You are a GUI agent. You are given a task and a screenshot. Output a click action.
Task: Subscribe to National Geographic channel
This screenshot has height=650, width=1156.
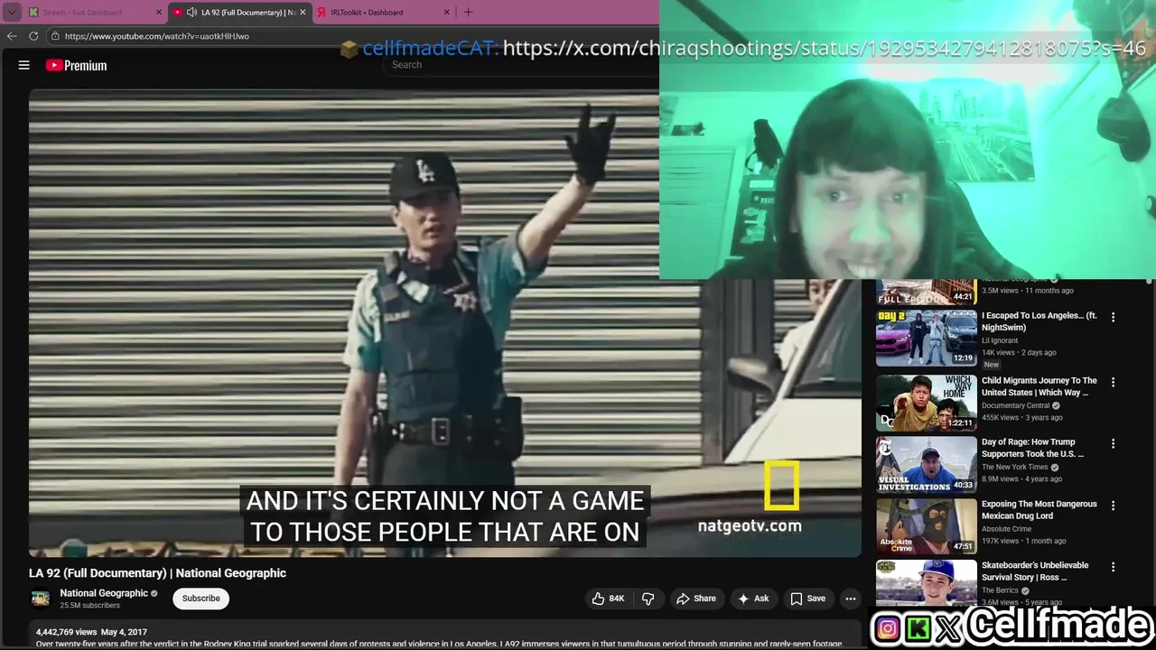[200, 599]
